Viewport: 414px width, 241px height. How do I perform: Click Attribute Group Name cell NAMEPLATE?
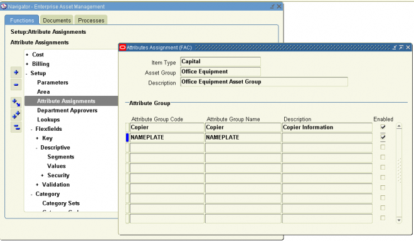pos(243,137)
